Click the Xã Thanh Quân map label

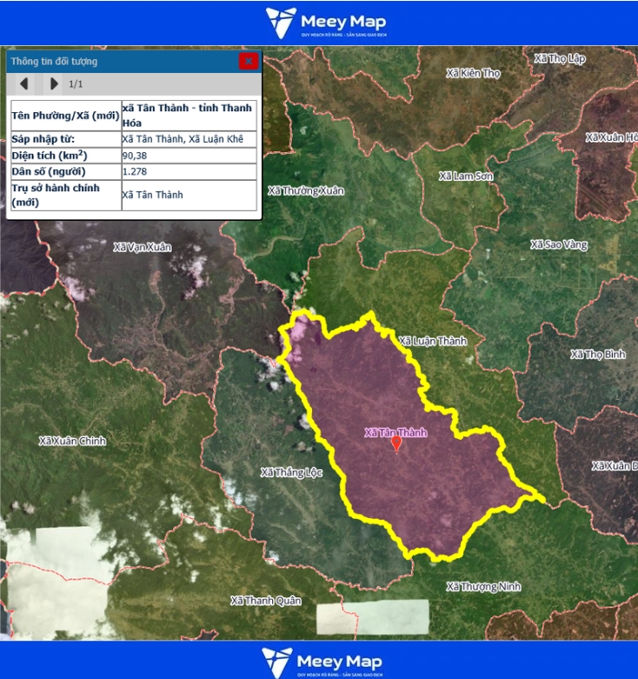pos(266,600)
